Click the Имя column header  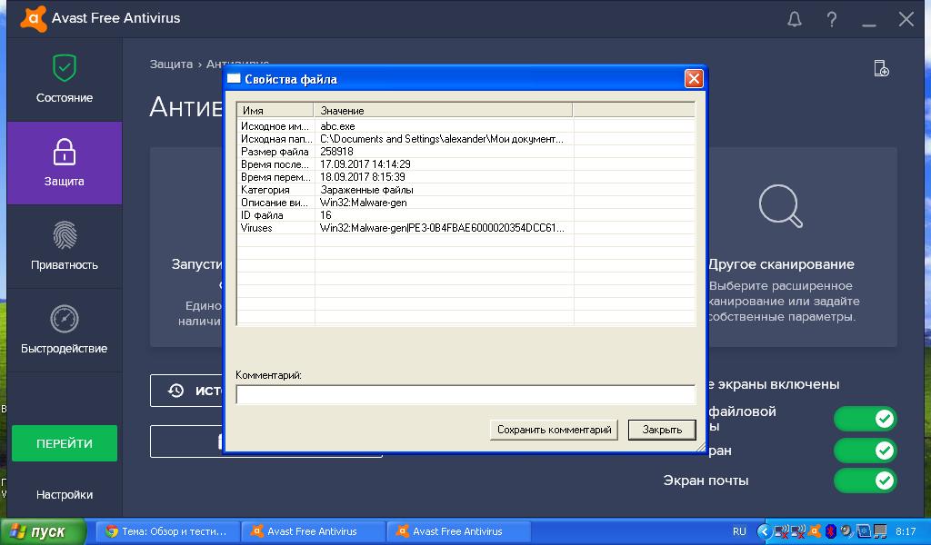coord(275,110)
